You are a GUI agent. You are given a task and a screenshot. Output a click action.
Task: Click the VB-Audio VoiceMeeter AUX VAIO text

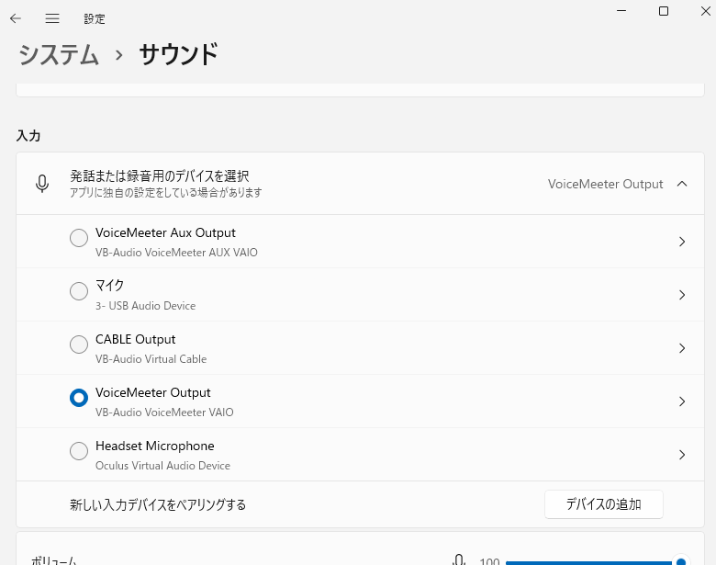[176, 253]
